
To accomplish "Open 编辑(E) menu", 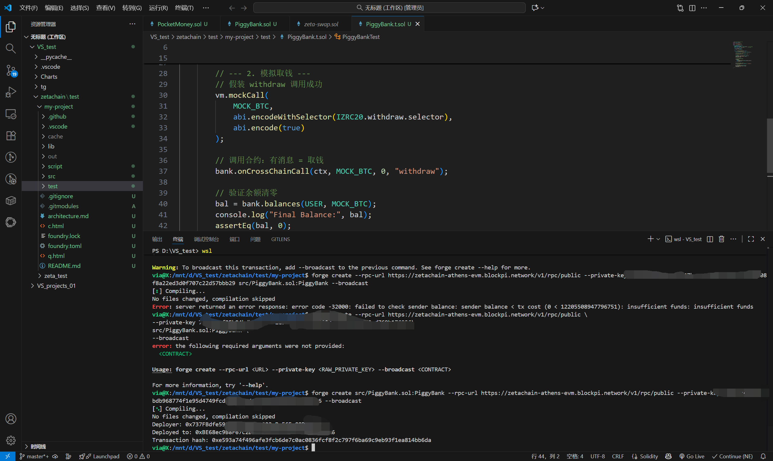I will (54, 8).
